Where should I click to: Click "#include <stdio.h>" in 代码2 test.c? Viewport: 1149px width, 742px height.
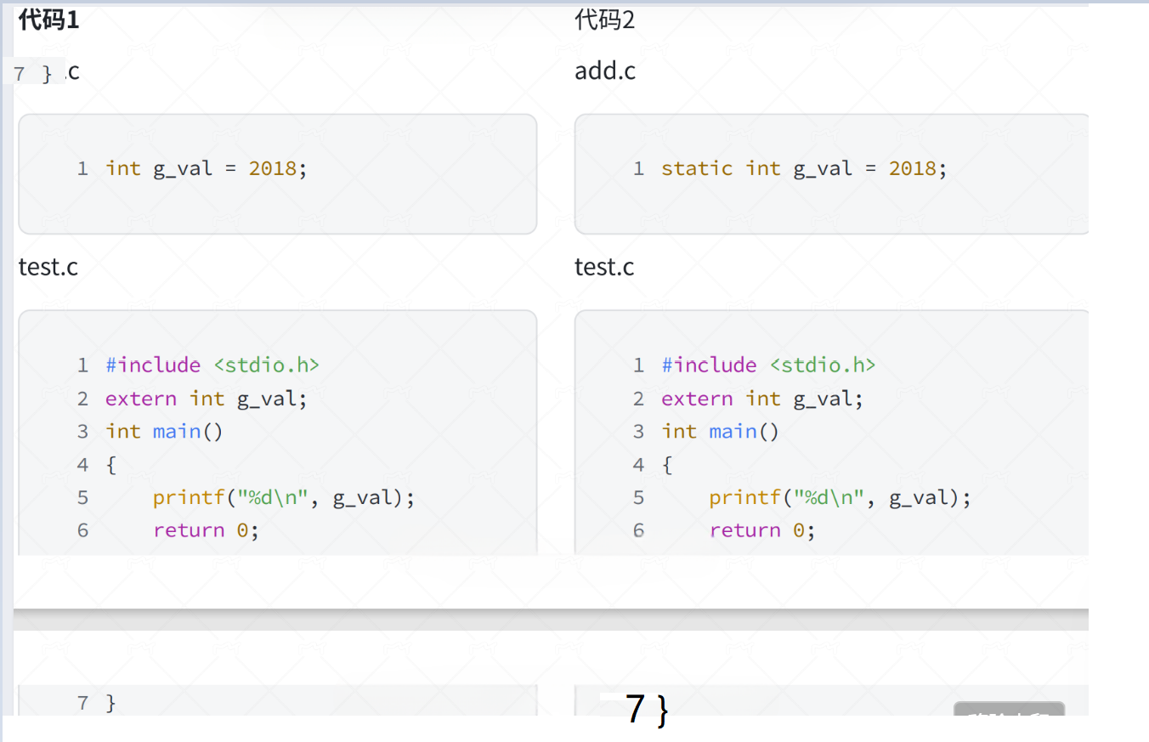[768, 365]
